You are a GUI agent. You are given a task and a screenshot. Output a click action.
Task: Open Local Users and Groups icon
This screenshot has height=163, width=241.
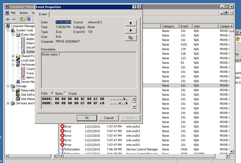(18, 60)
